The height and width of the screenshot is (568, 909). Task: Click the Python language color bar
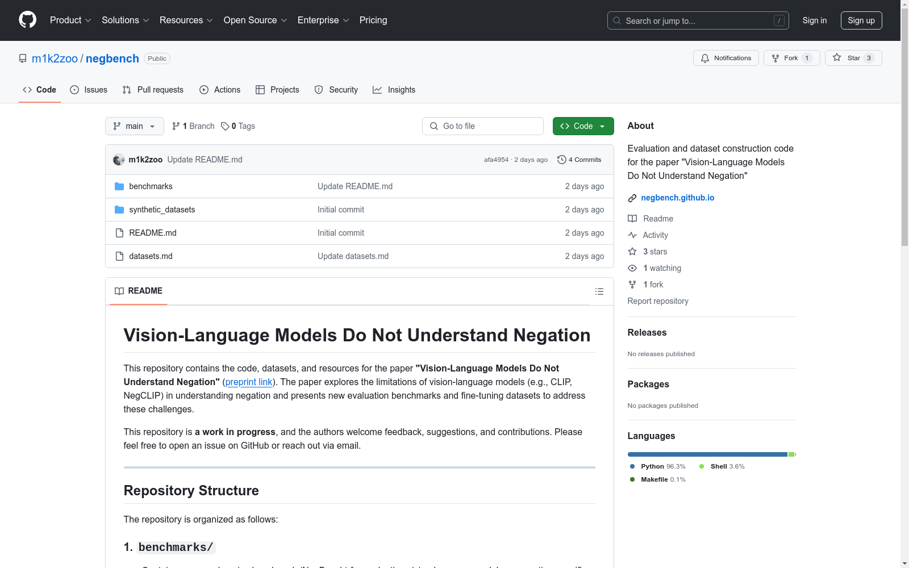[707, 454]
